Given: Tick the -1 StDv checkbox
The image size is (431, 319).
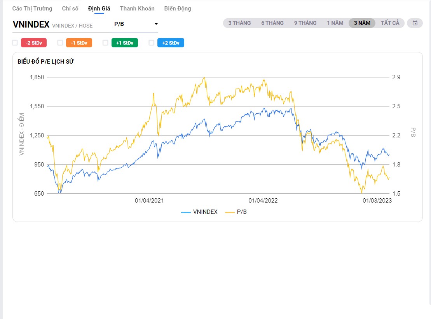Looking at the screenshot, I should (x=60, y=43).
